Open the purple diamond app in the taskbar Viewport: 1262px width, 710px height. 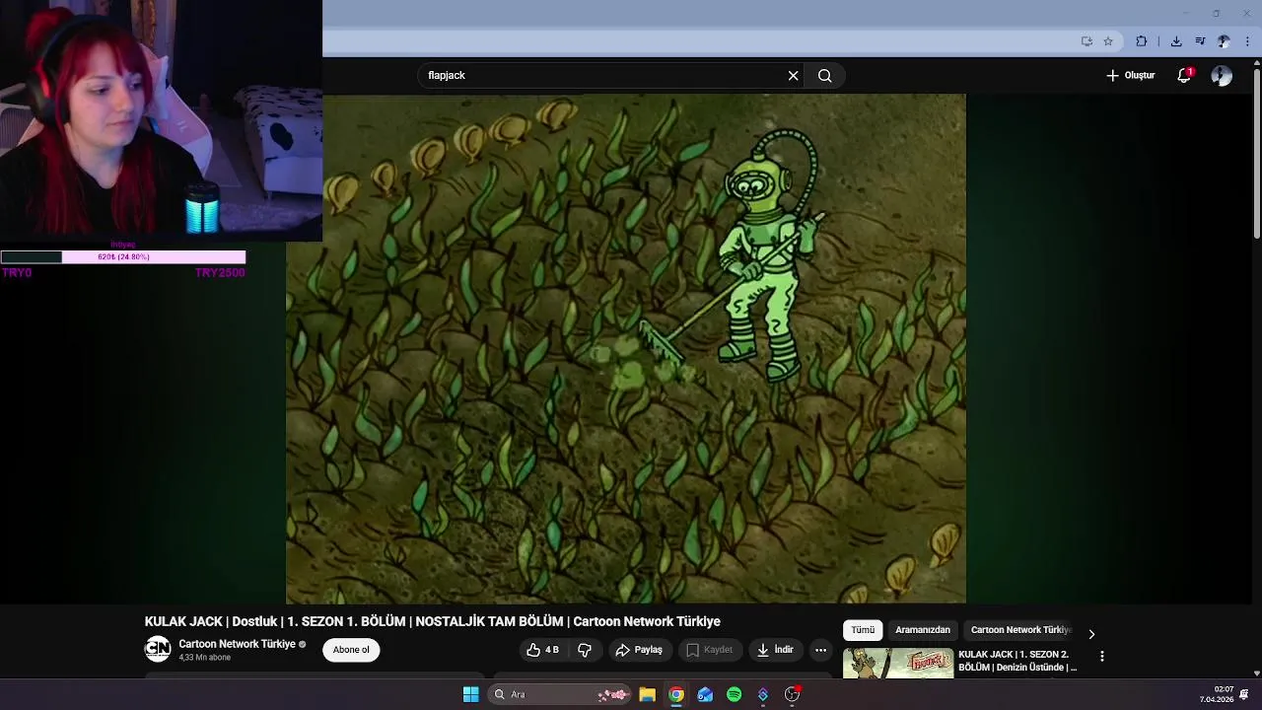click(763, 694)
